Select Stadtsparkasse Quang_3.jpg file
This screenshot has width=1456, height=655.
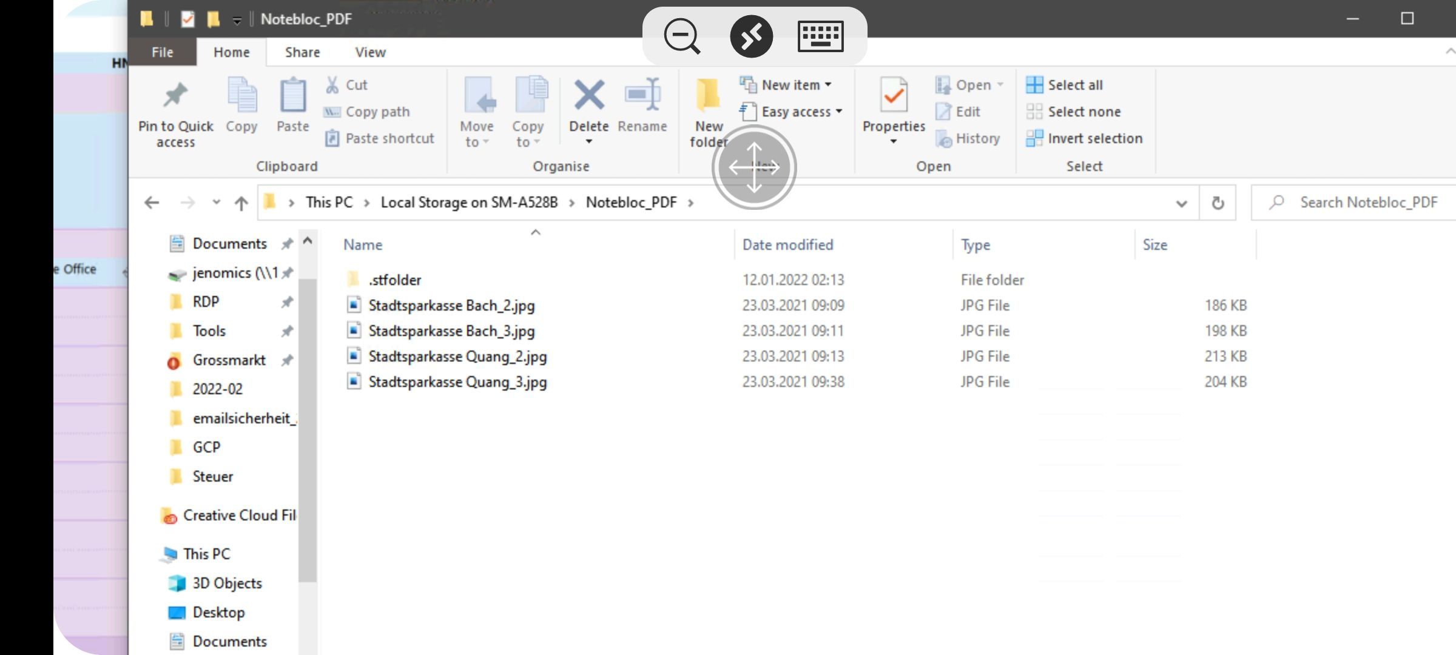(x=457, y=381)
